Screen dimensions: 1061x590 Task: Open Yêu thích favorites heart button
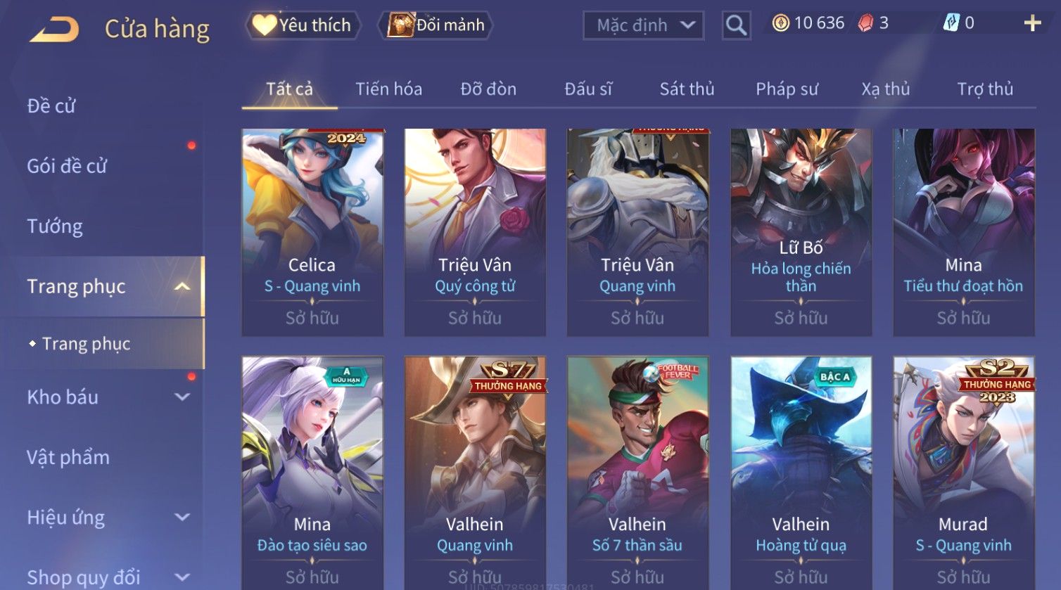click(x=303, y=25)
